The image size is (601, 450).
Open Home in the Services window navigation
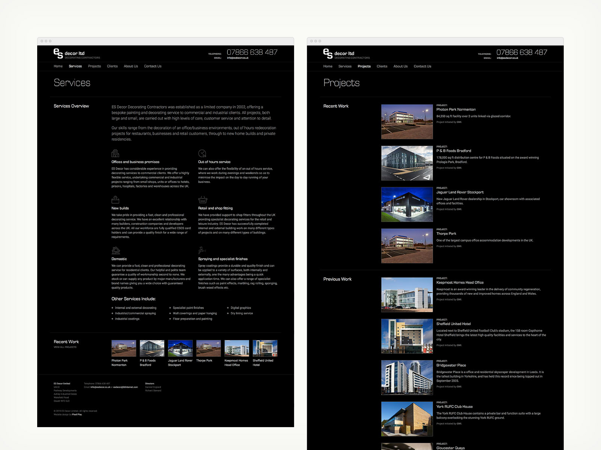click(58, 66)
